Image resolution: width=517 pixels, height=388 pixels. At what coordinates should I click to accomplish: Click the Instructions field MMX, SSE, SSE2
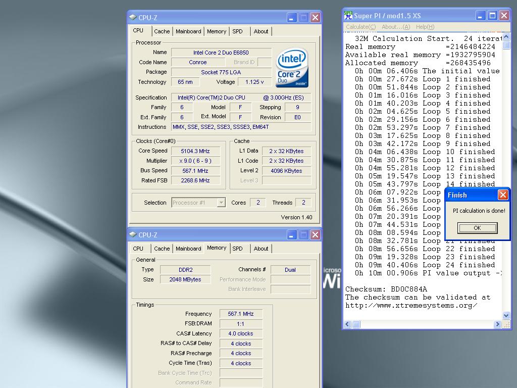click(241, 127)
